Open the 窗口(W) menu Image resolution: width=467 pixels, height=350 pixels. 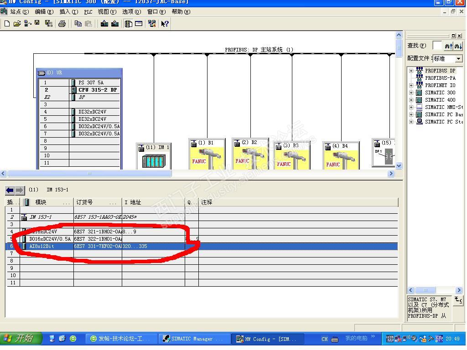156,12
